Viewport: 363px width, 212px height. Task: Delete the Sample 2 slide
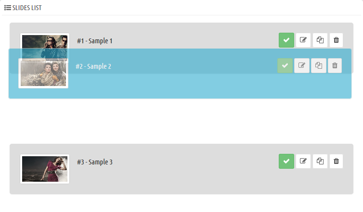pyautogui.click(x=335, y=65)
